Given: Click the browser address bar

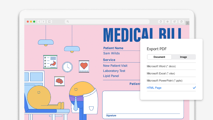Looking at the screenshot, I should click(107, 21).
